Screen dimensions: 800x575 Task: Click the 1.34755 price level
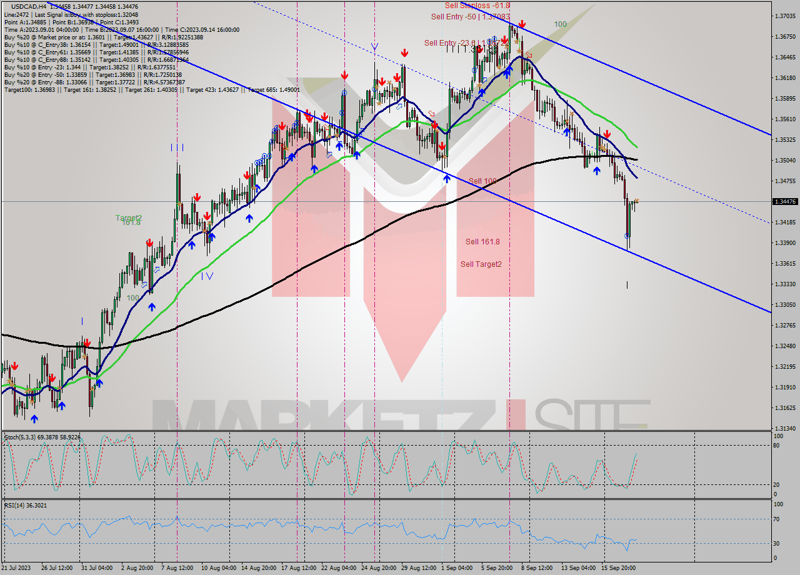click(x=784, y=181)
